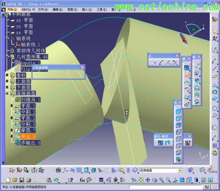Open the 工具 (Tools) menu

pyautogui.click(x=102, y=9)
